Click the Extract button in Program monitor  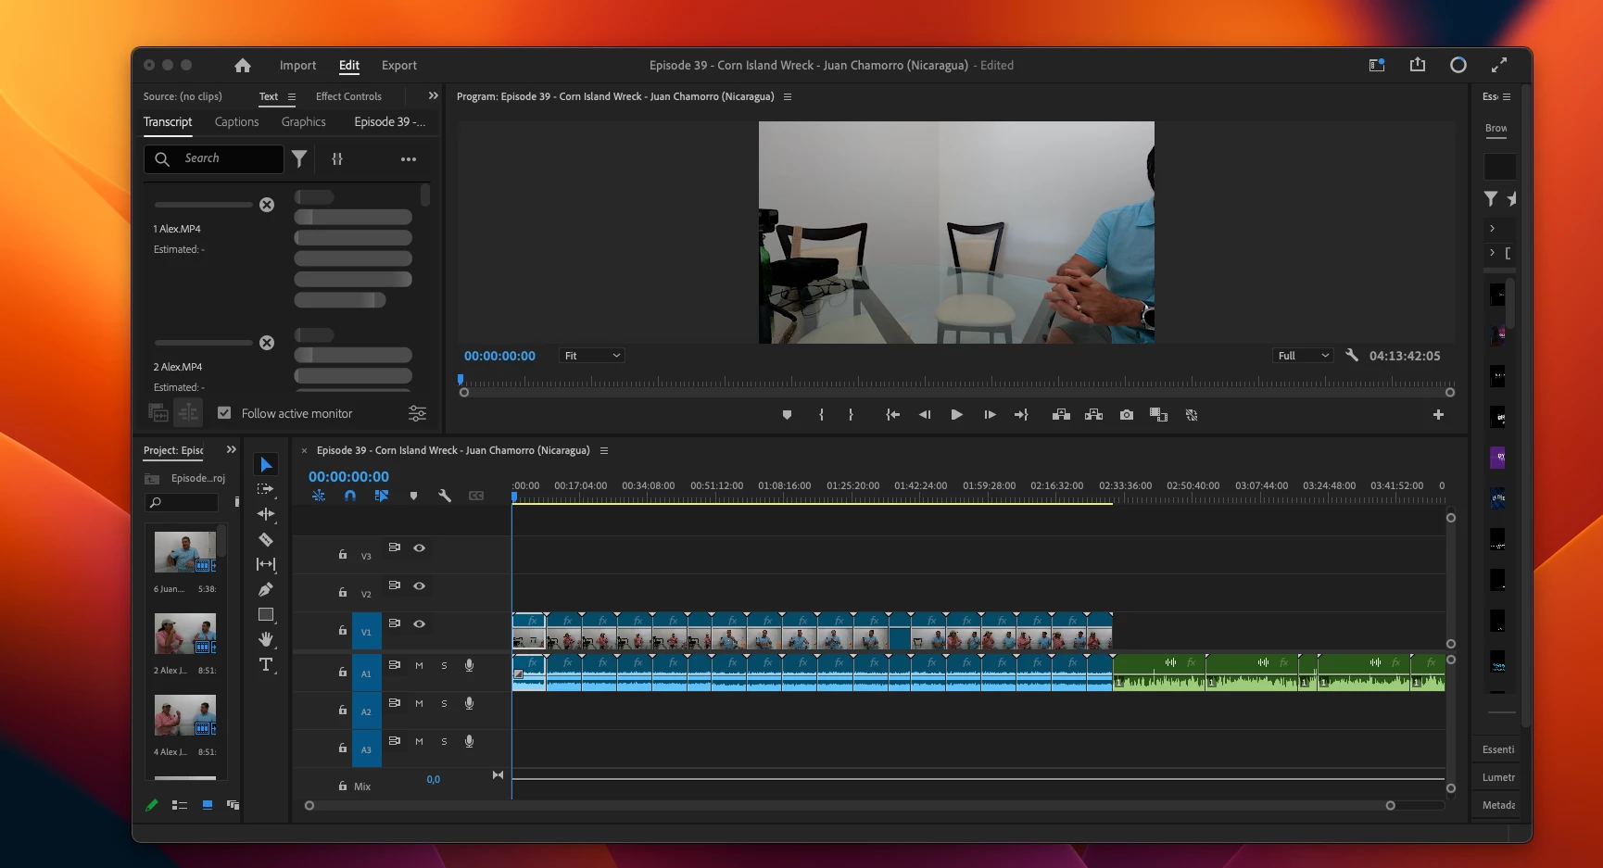coord(1094,415)
